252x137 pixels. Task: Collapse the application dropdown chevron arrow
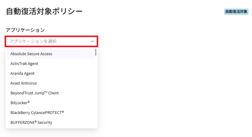tap(92, 41)
